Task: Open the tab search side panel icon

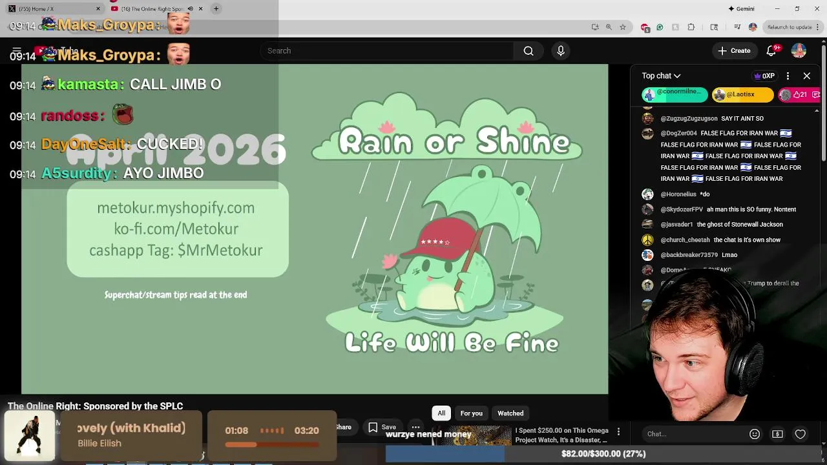Action: (714, 27)
